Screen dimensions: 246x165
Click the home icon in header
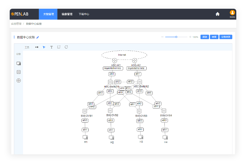(218, 14)
